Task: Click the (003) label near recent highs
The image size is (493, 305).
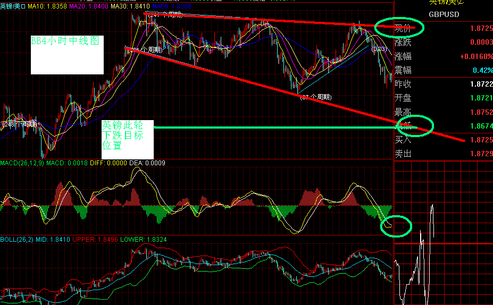Action: click(x=380, y=49)
